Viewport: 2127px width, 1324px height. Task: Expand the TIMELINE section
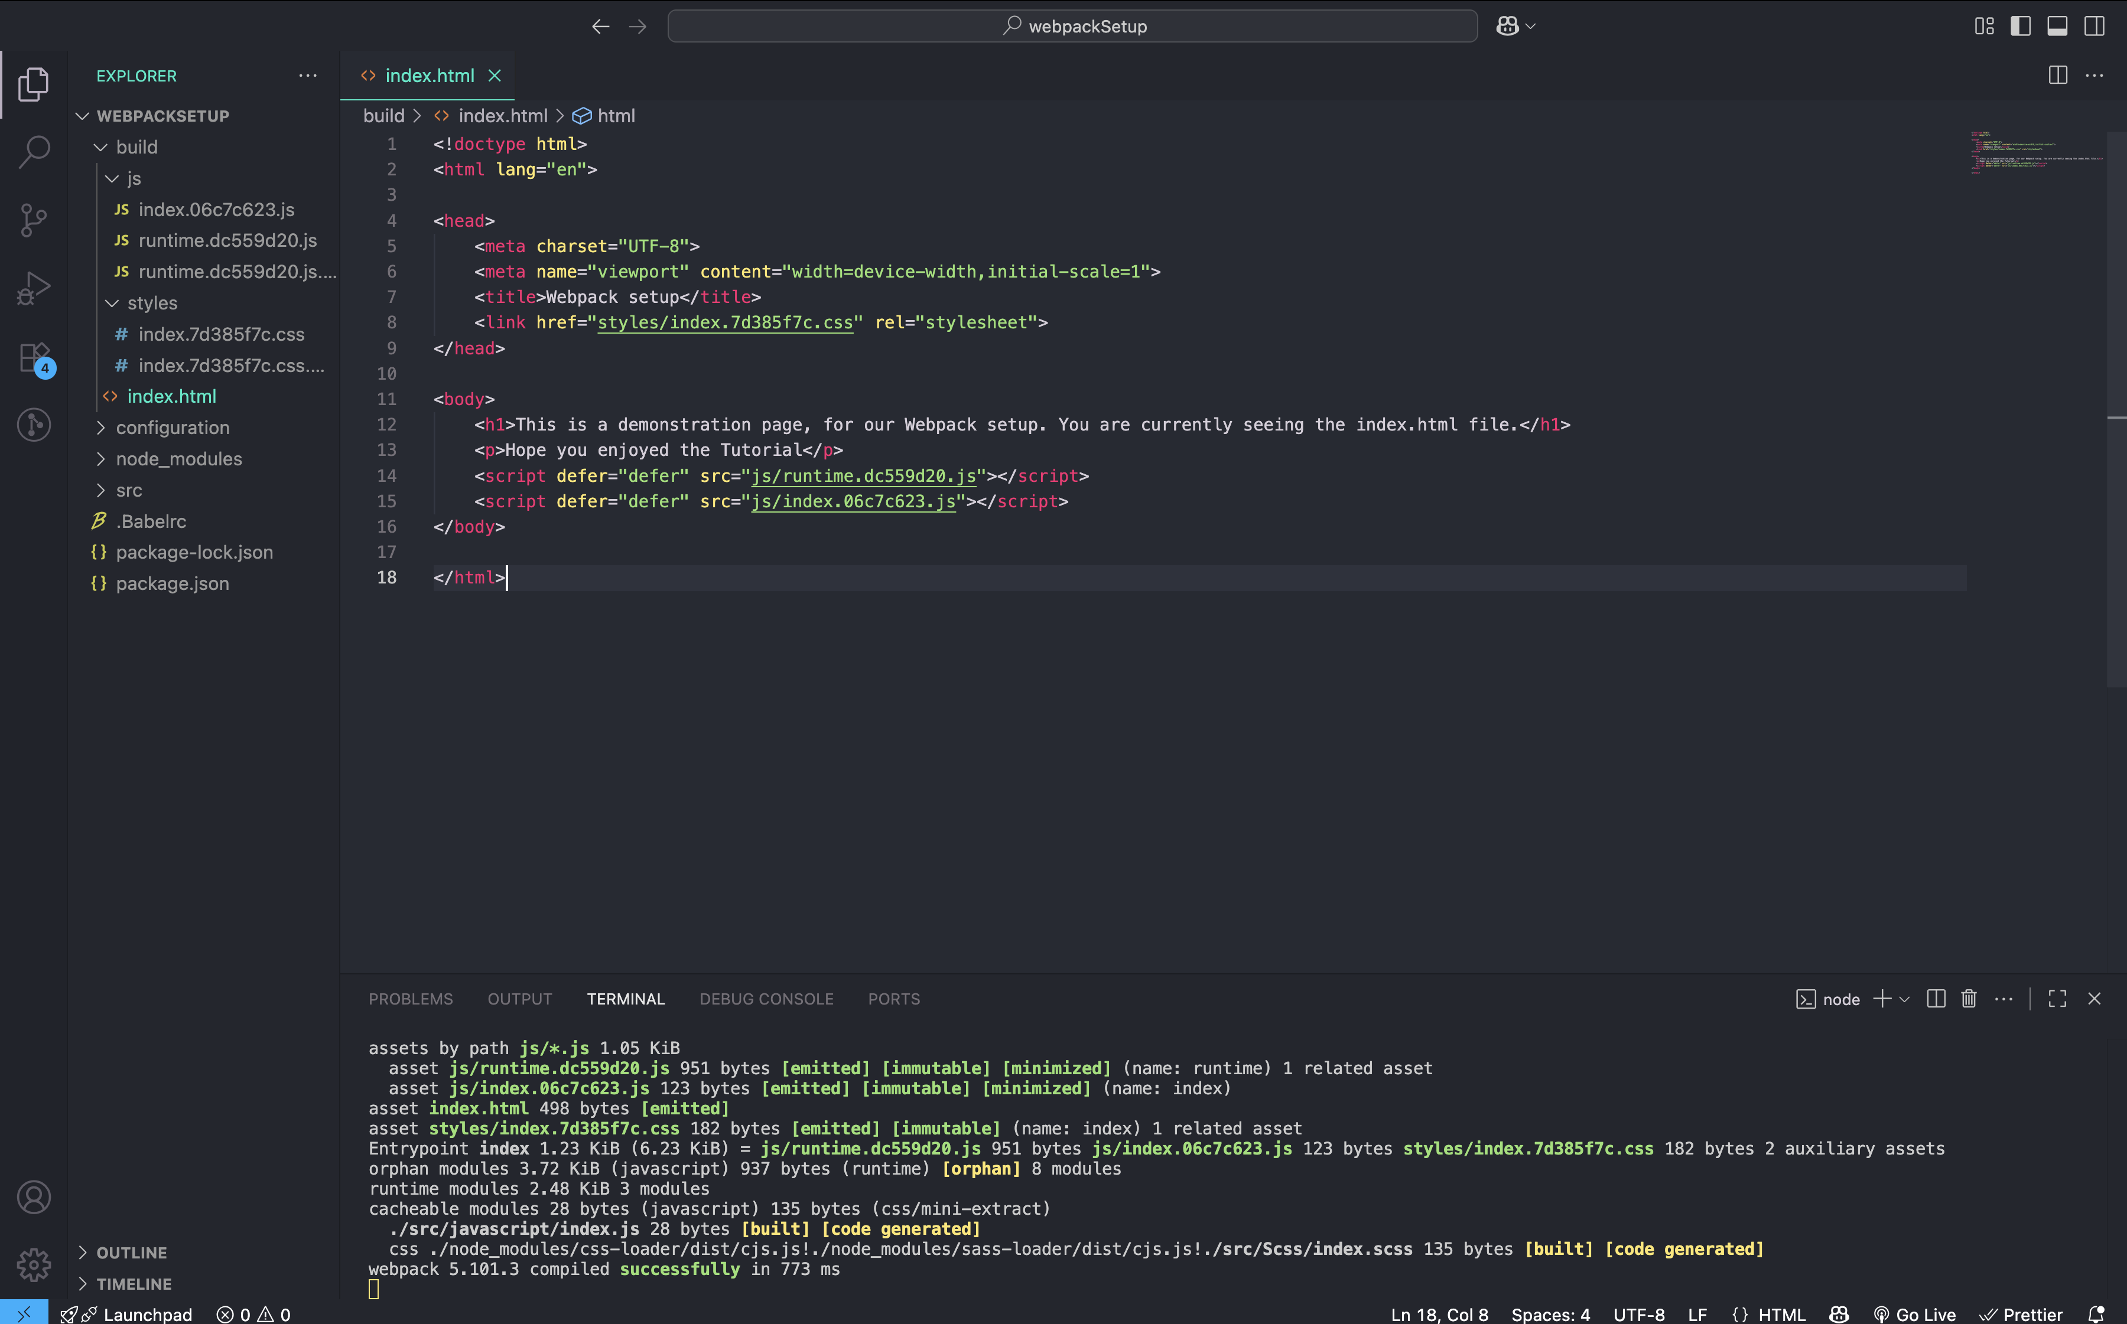pos(125,1284)
